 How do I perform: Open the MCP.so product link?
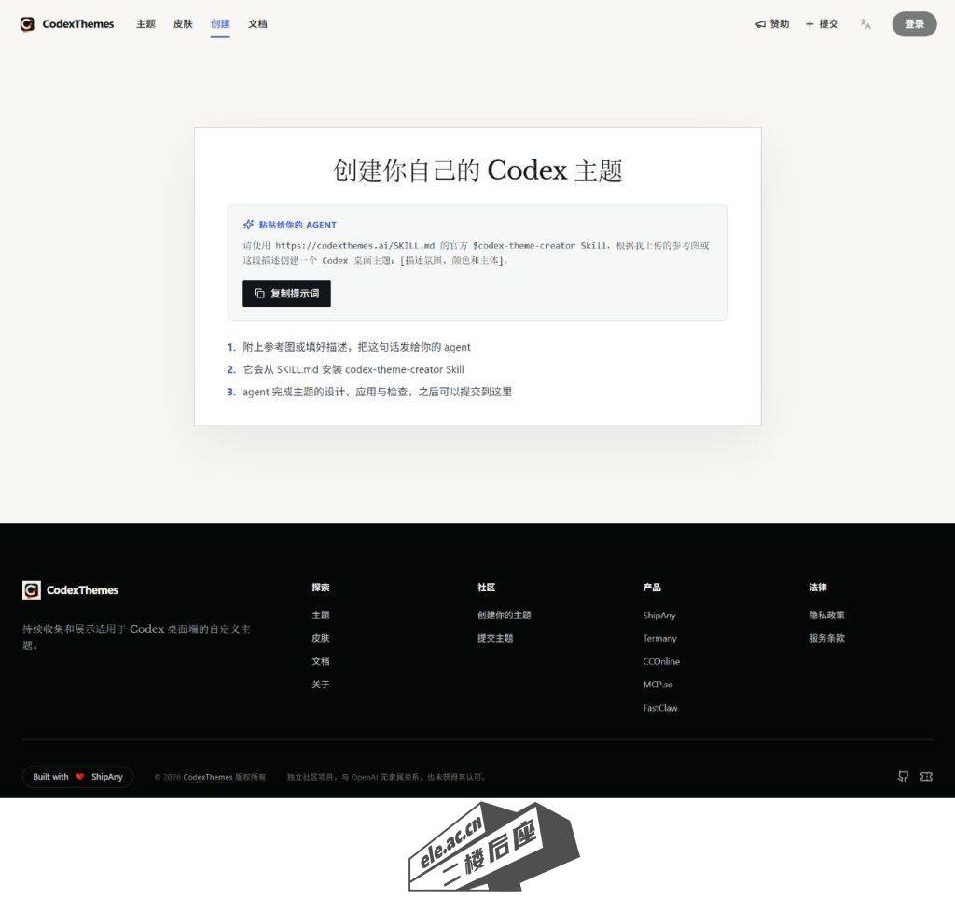pos(657,685)
